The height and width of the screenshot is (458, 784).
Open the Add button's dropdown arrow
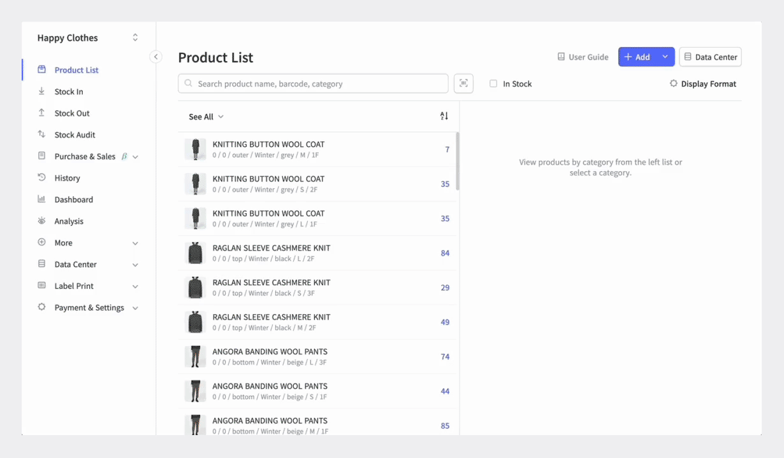click(665, 57)
